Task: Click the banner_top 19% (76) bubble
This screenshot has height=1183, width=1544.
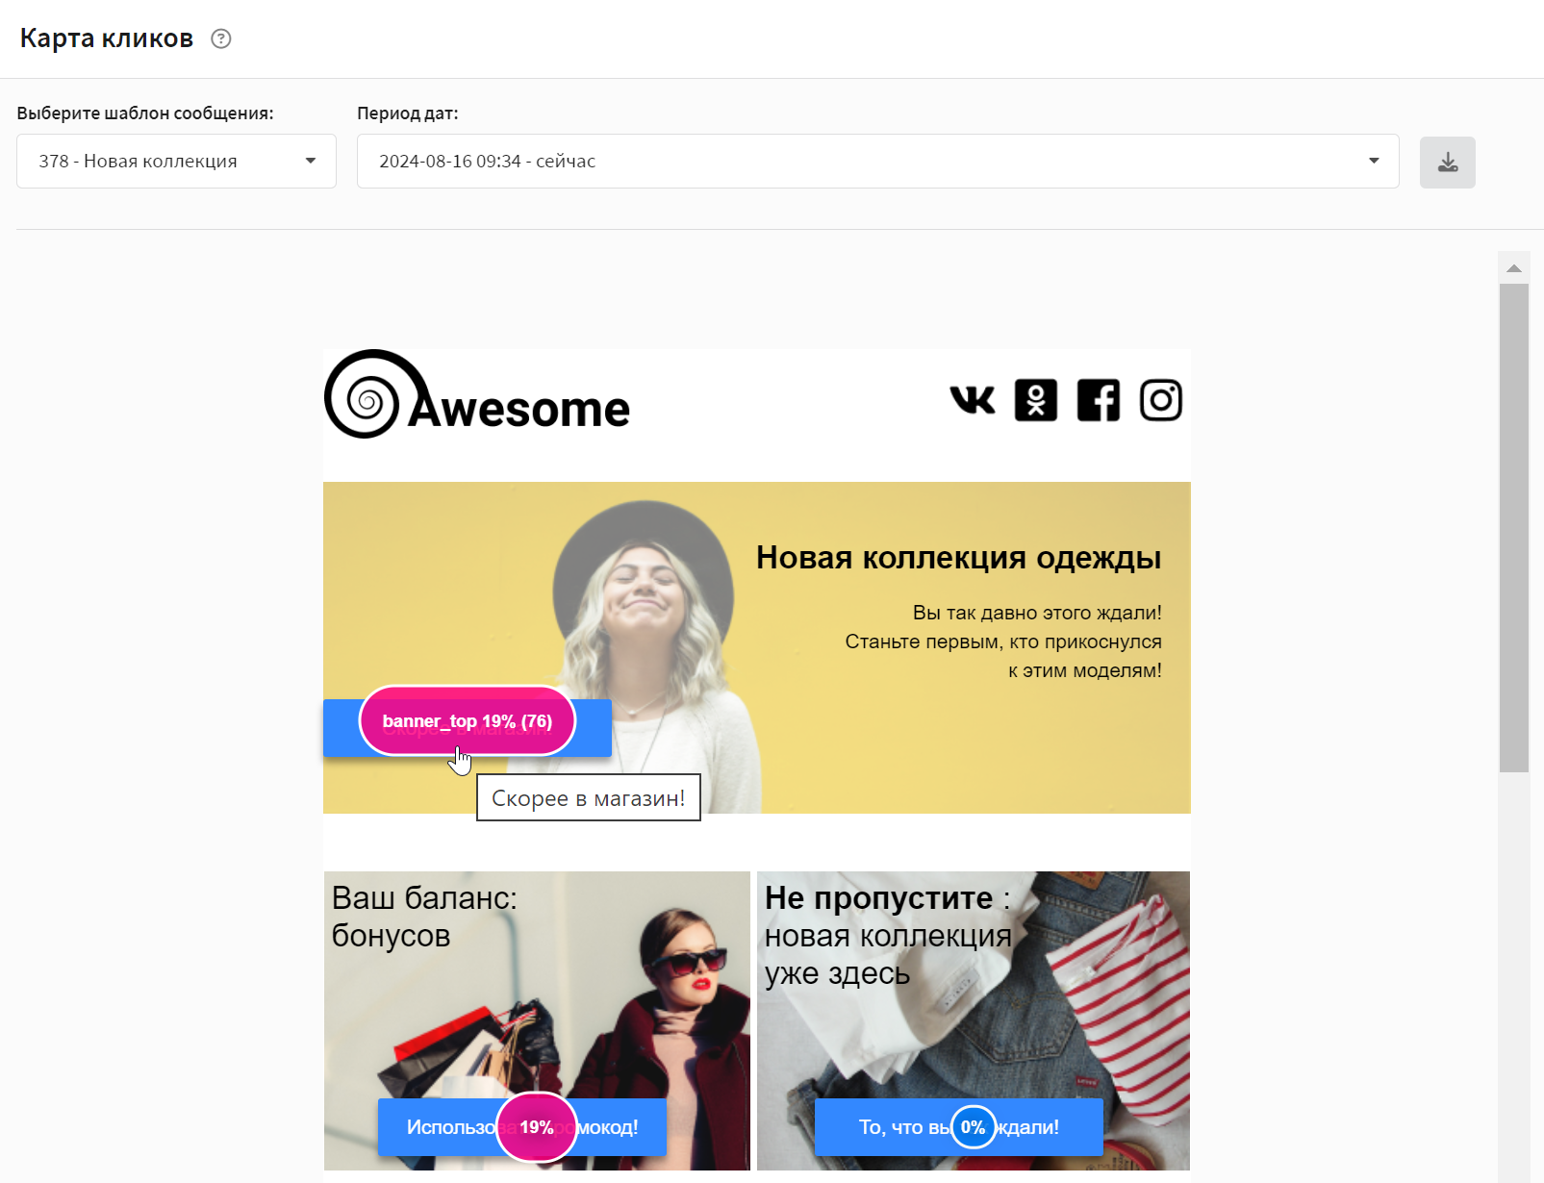Action: point(468,720)
